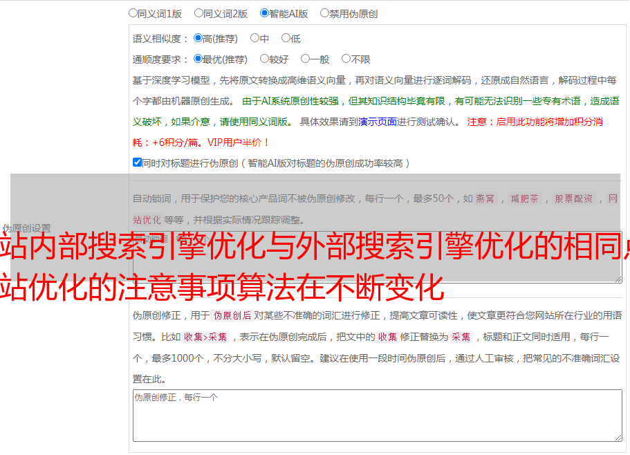Set 语义相似度 to 低
This screenshot has width=630, height=455.
click(286, 38)
